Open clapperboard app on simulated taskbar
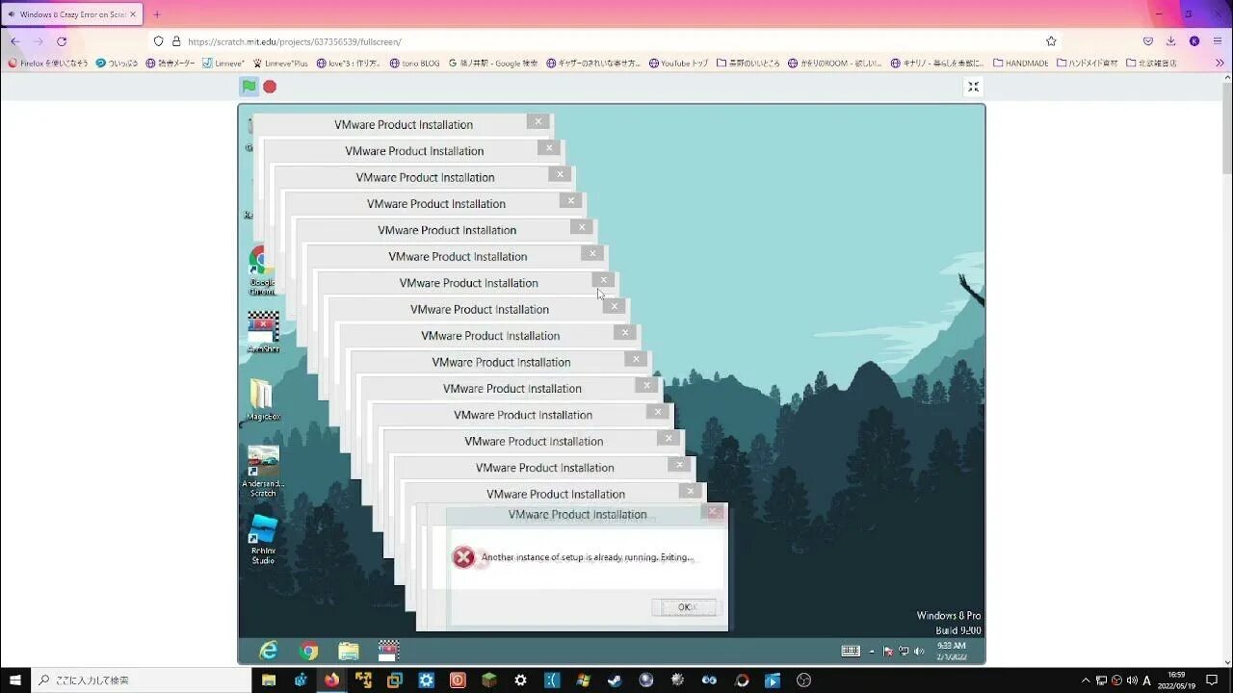1233x693 pixels. point(388,651)
